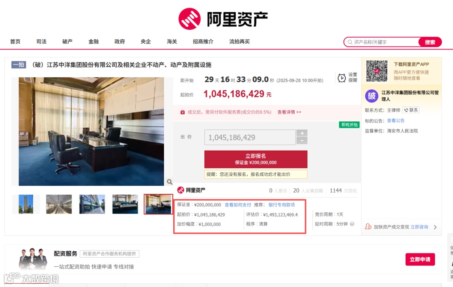Viewport: 453px width, 287px height.
Task: Click the 立即申请 financing button
Action: coord(420,259)
